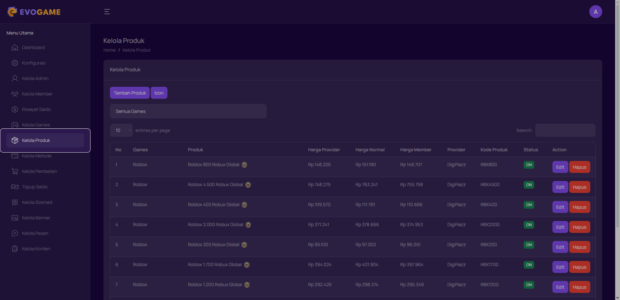Edit the RBX1200 product row
The image size is (620, 300).
pyautogui.click(x=560, y=287)
